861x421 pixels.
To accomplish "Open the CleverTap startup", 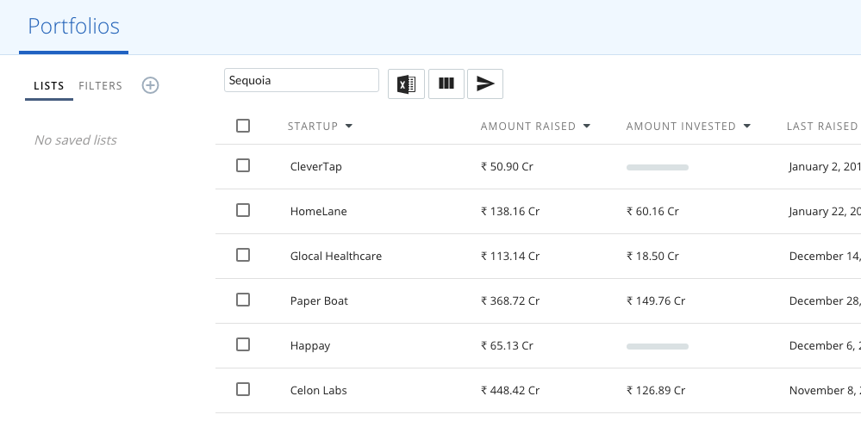I will pos(315,167).
